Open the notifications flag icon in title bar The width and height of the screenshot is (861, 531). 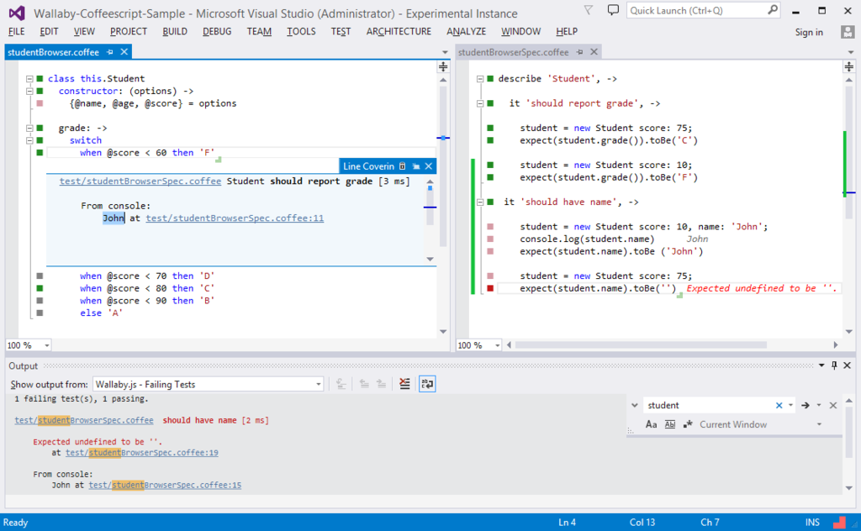588,10
